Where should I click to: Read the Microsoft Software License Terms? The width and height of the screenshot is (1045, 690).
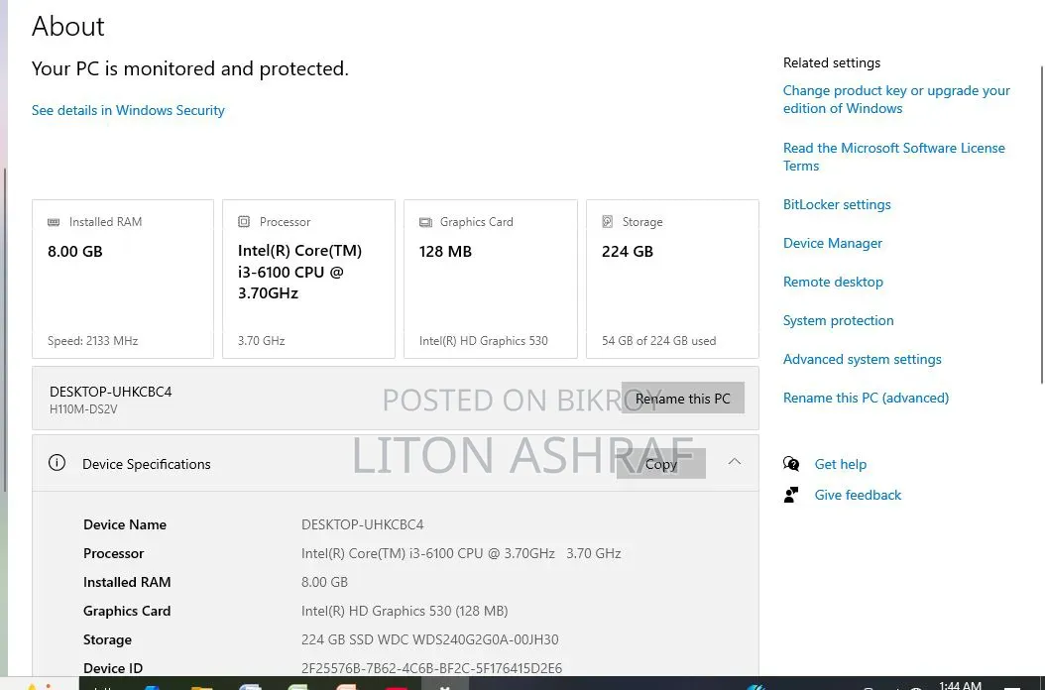tap(893, 157)
